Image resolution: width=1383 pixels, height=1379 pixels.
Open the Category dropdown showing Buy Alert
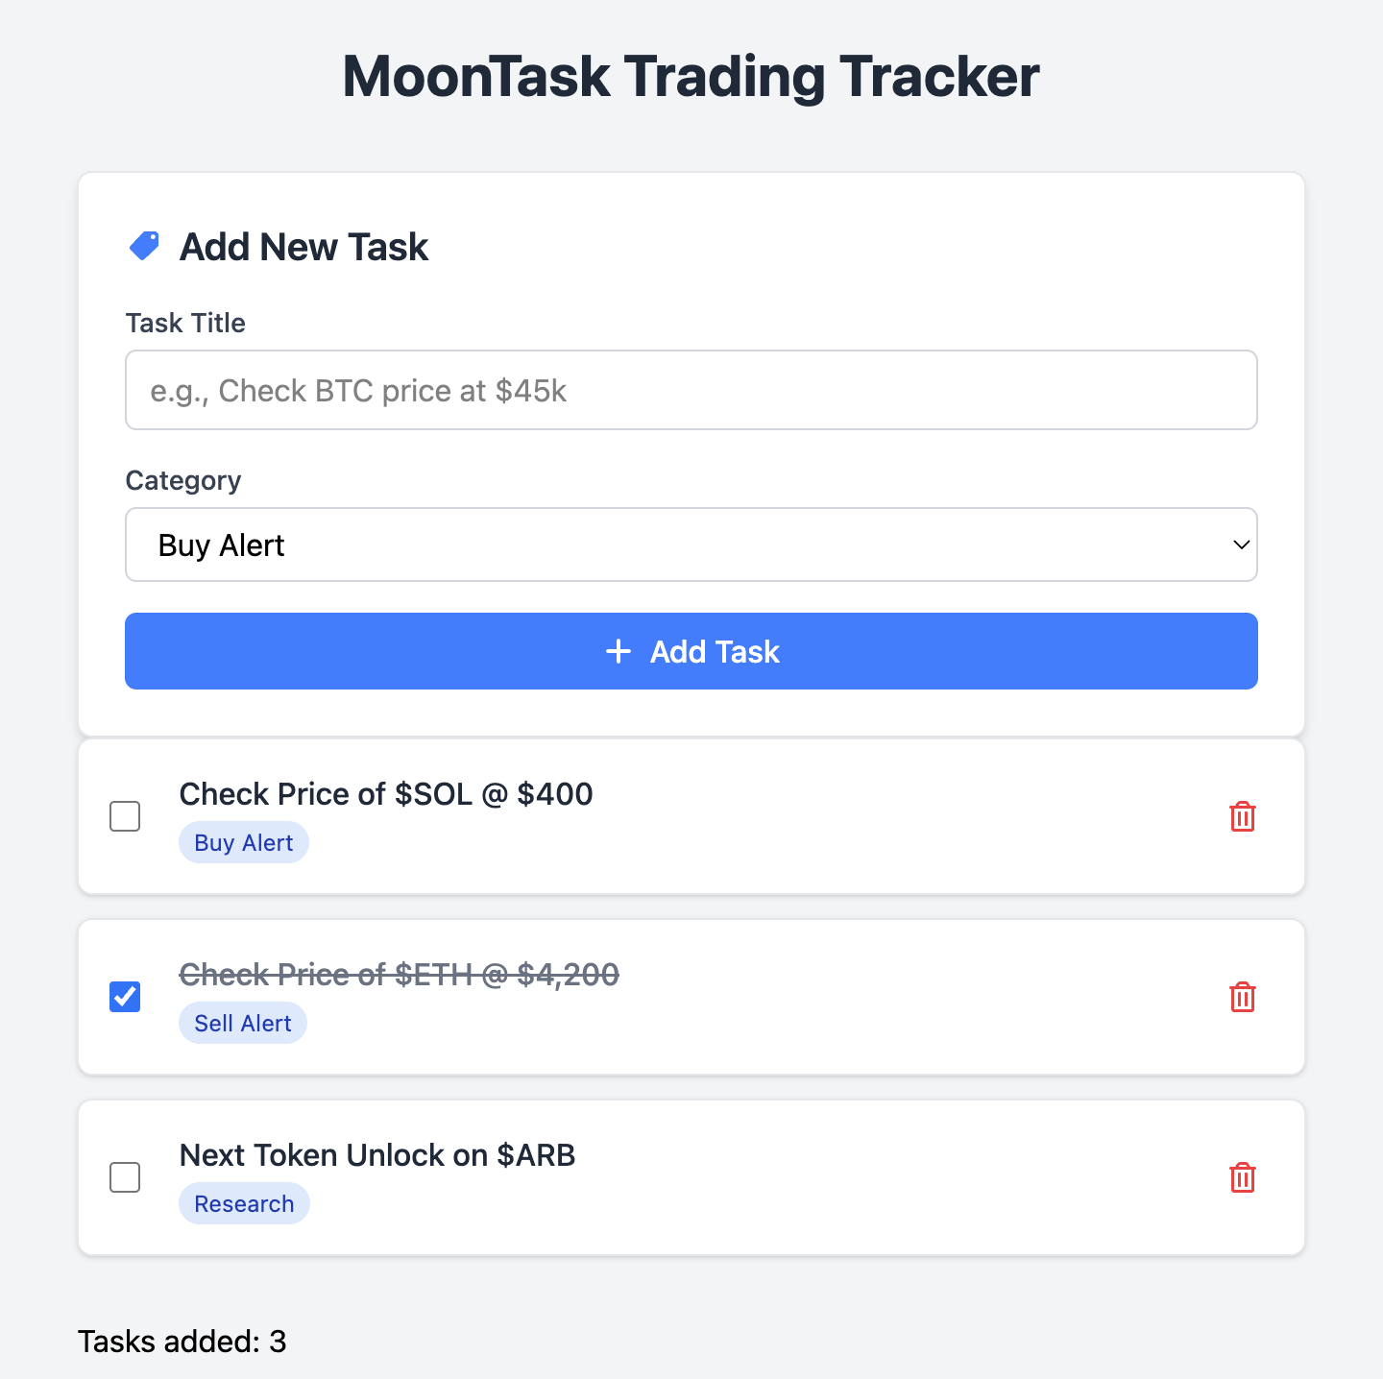691,544
